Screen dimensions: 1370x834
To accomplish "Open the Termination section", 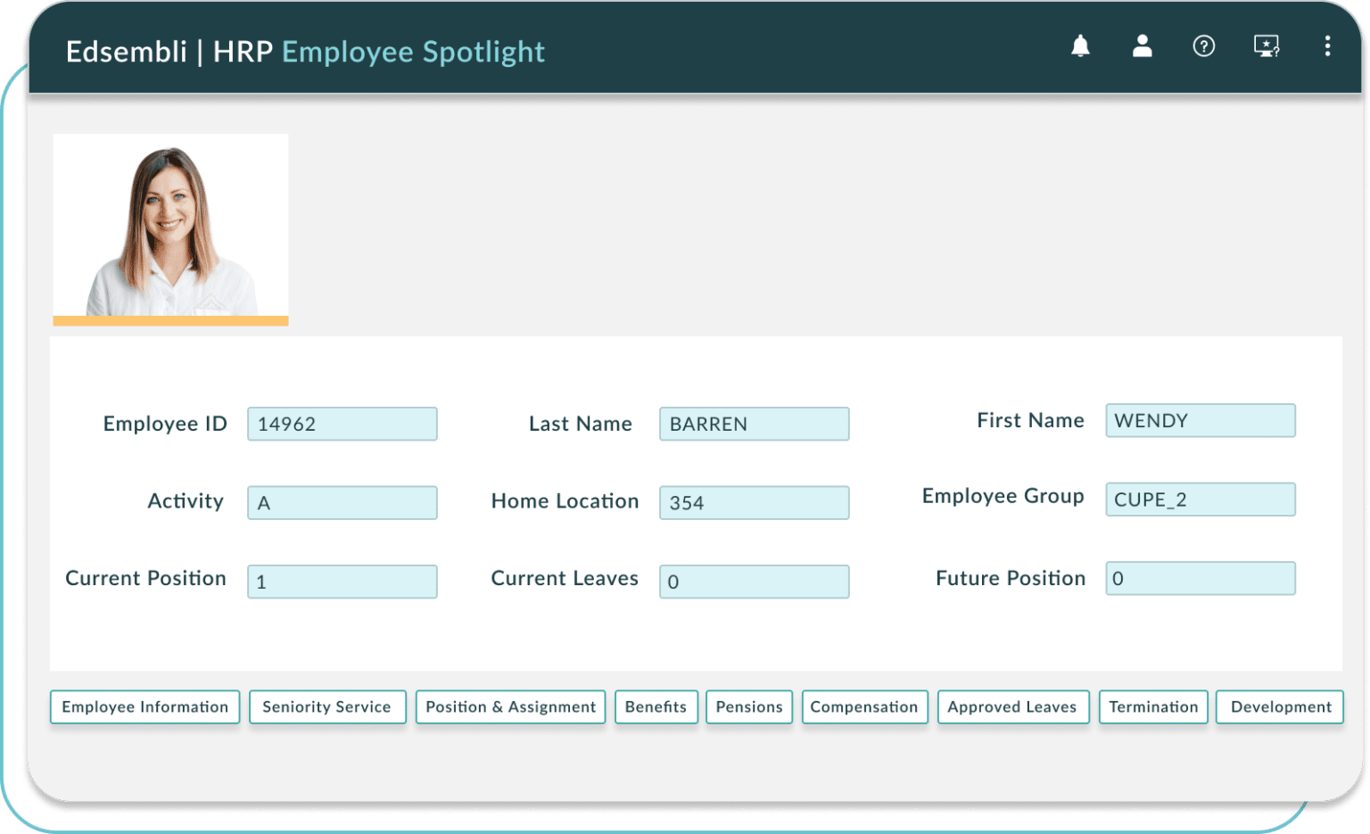I will 1153,706.
